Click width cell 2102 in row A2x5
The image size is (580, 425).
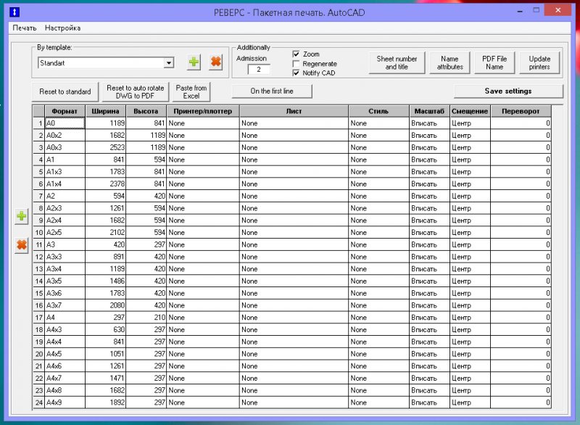106,233
